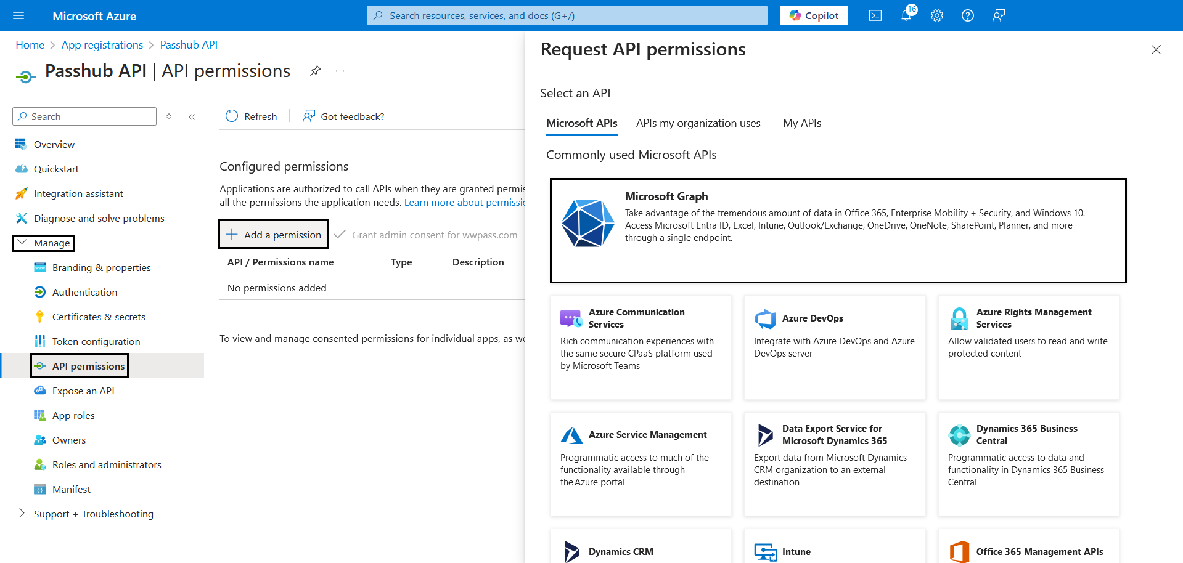Open help question mark icon
This screenshot has width=1183, height=563.
tap(968, 15)
